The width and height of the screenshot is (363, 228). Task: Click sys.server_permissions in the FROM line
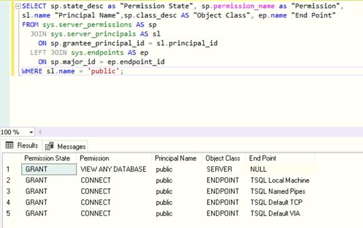tap(87, 25)
